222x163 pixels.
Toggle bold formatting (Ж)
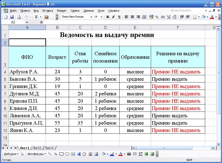coord(107,18)
